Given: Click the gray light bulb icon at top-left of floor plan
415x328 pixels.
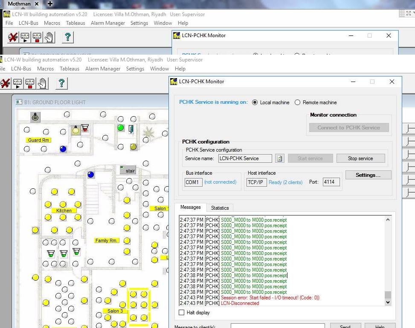Looking at the screenshot, I should (x=35, y=117).
